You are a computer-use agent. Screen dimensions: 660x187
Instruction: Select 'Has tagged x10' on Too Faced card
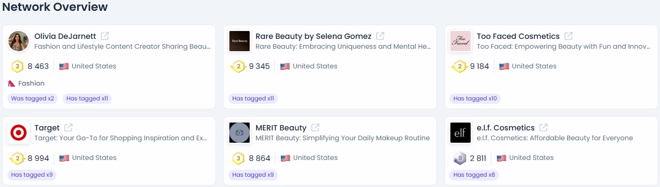click(475, 98)
